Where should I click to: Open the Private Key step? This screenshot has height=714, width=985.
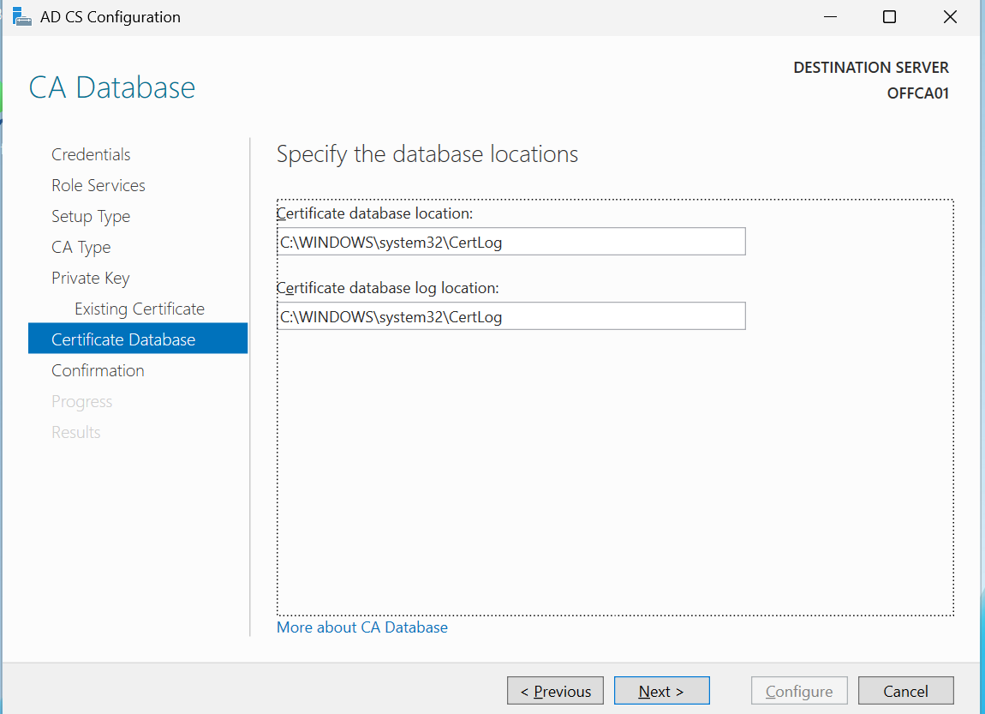91,278
